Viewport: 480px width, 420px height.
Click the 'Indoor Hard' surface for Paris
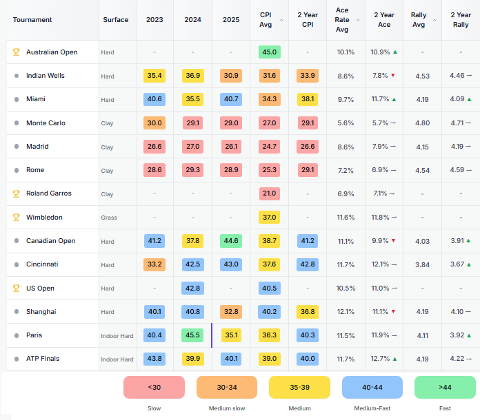[x=117, y=335]
